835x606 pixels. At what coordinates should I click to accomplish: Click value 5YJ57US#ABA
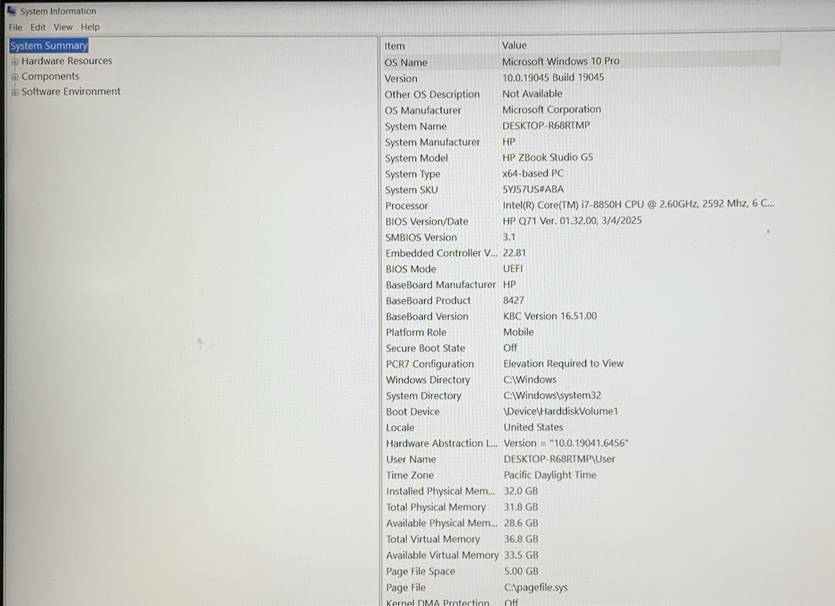click(533, 189)
